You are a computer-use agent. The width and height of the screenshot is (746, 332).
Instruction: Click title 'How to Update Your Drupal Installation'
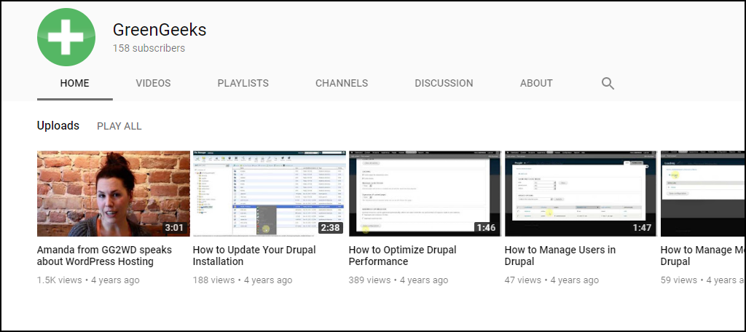[x=254, y=256]
